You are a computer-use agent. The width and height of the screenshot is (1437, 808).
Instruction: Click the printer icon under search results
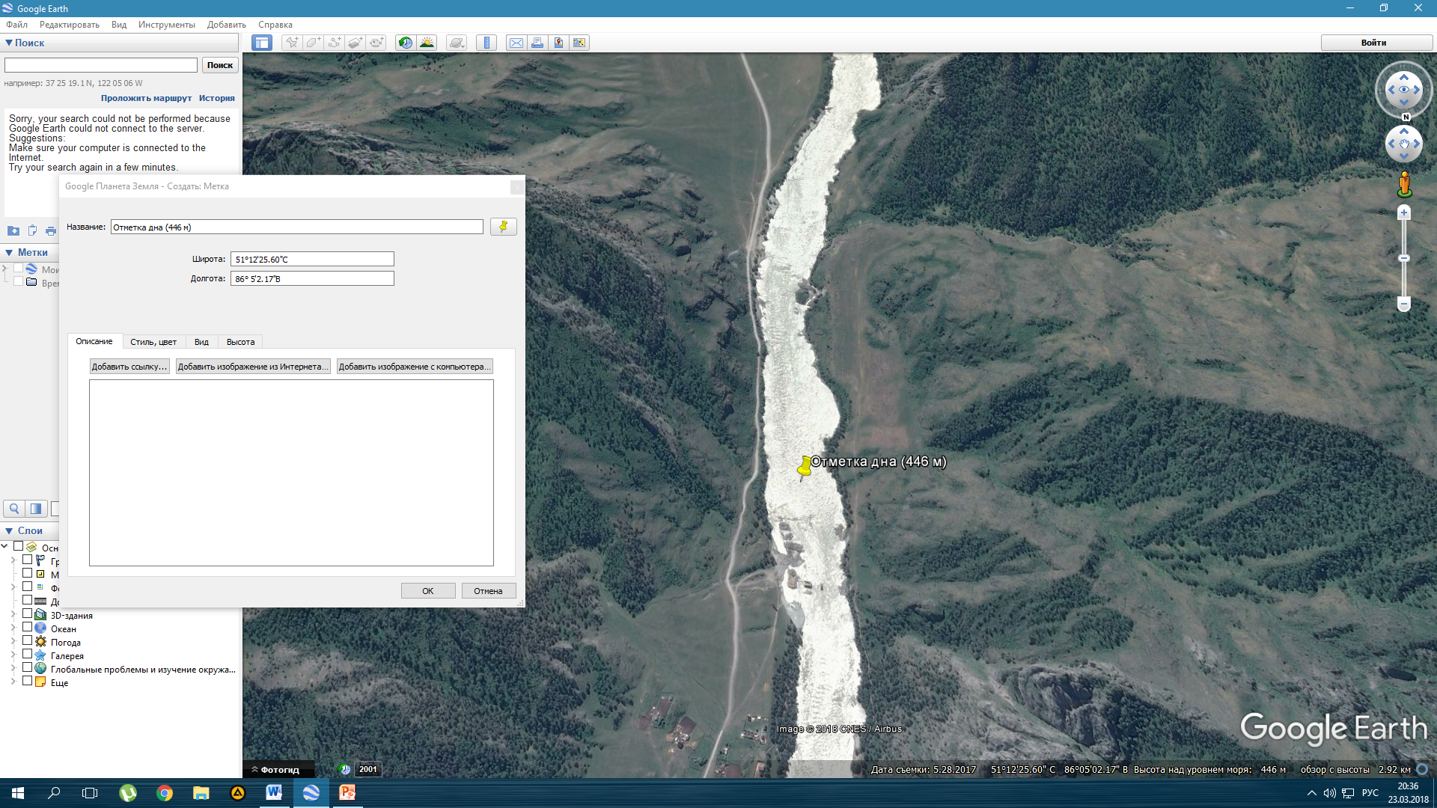click(51, 230)
